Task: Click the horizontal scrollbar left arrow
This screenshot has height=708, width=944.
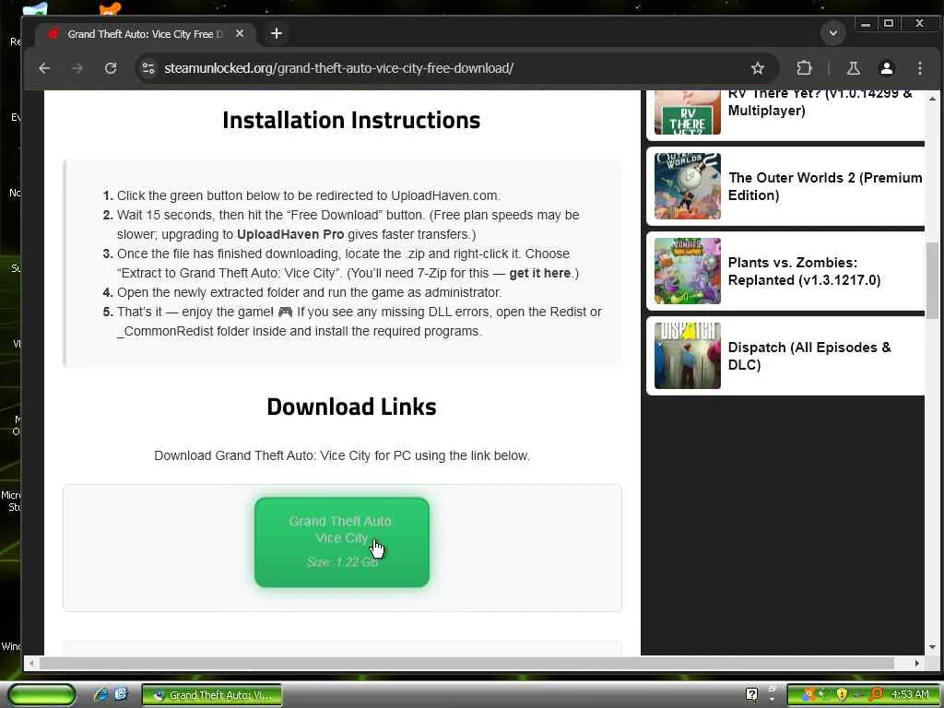Action: pos(32,663)
